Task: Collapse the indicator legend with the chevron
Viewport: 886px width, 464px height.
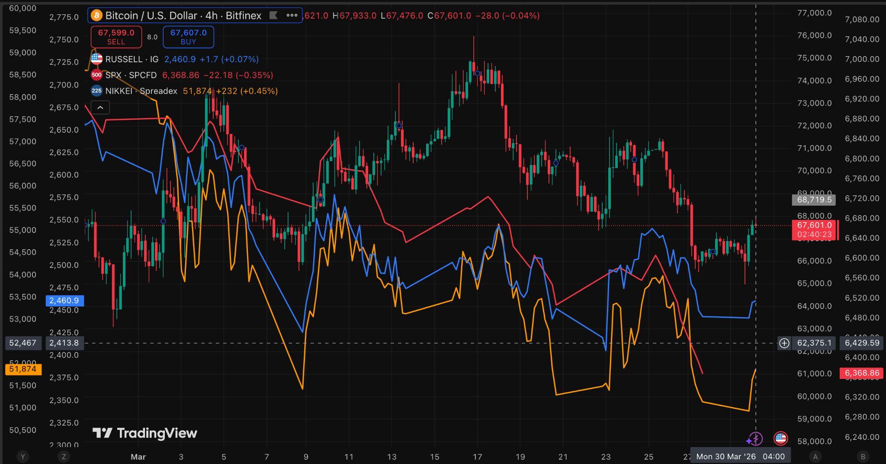Action: click(x=100, y=108)
